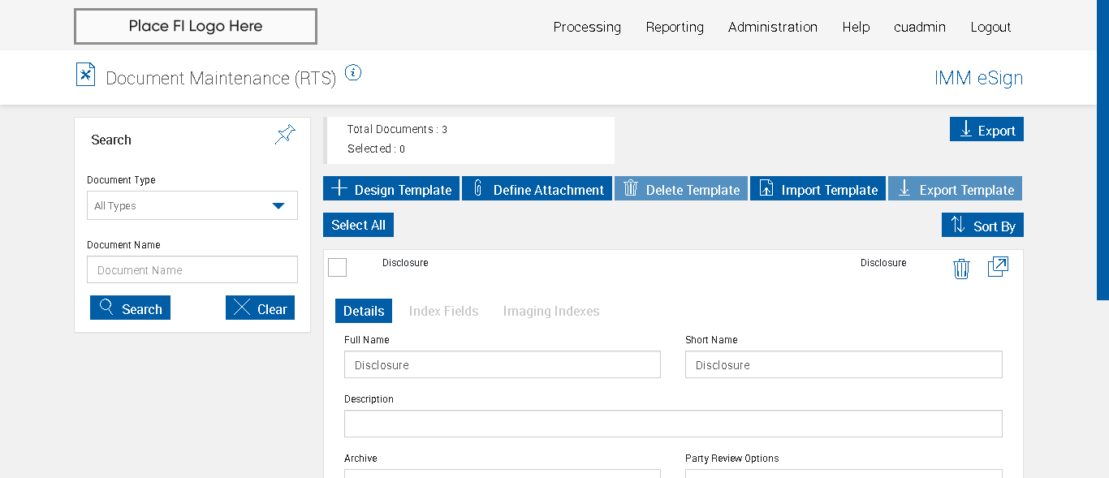The height and width of the screenshot is (478, 1109).
Task: Click Define Attachment paperclip button
Action: tap(536, 189)
